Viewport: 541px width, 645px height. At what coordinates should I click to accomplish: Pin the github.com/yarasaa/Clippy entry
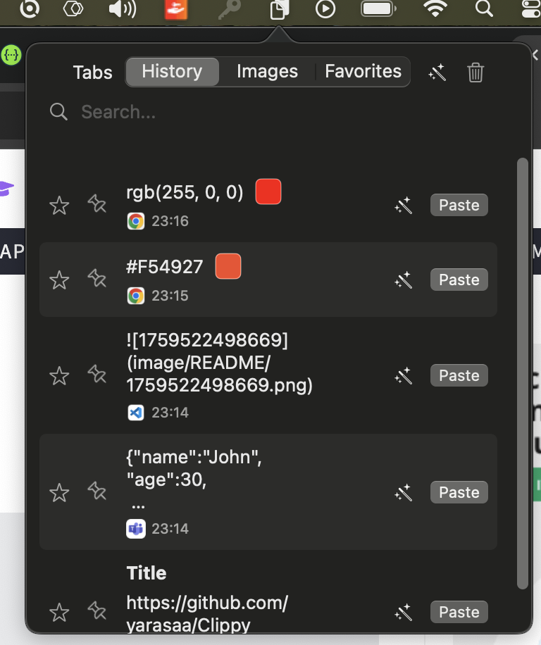click(x=97, y=611)
